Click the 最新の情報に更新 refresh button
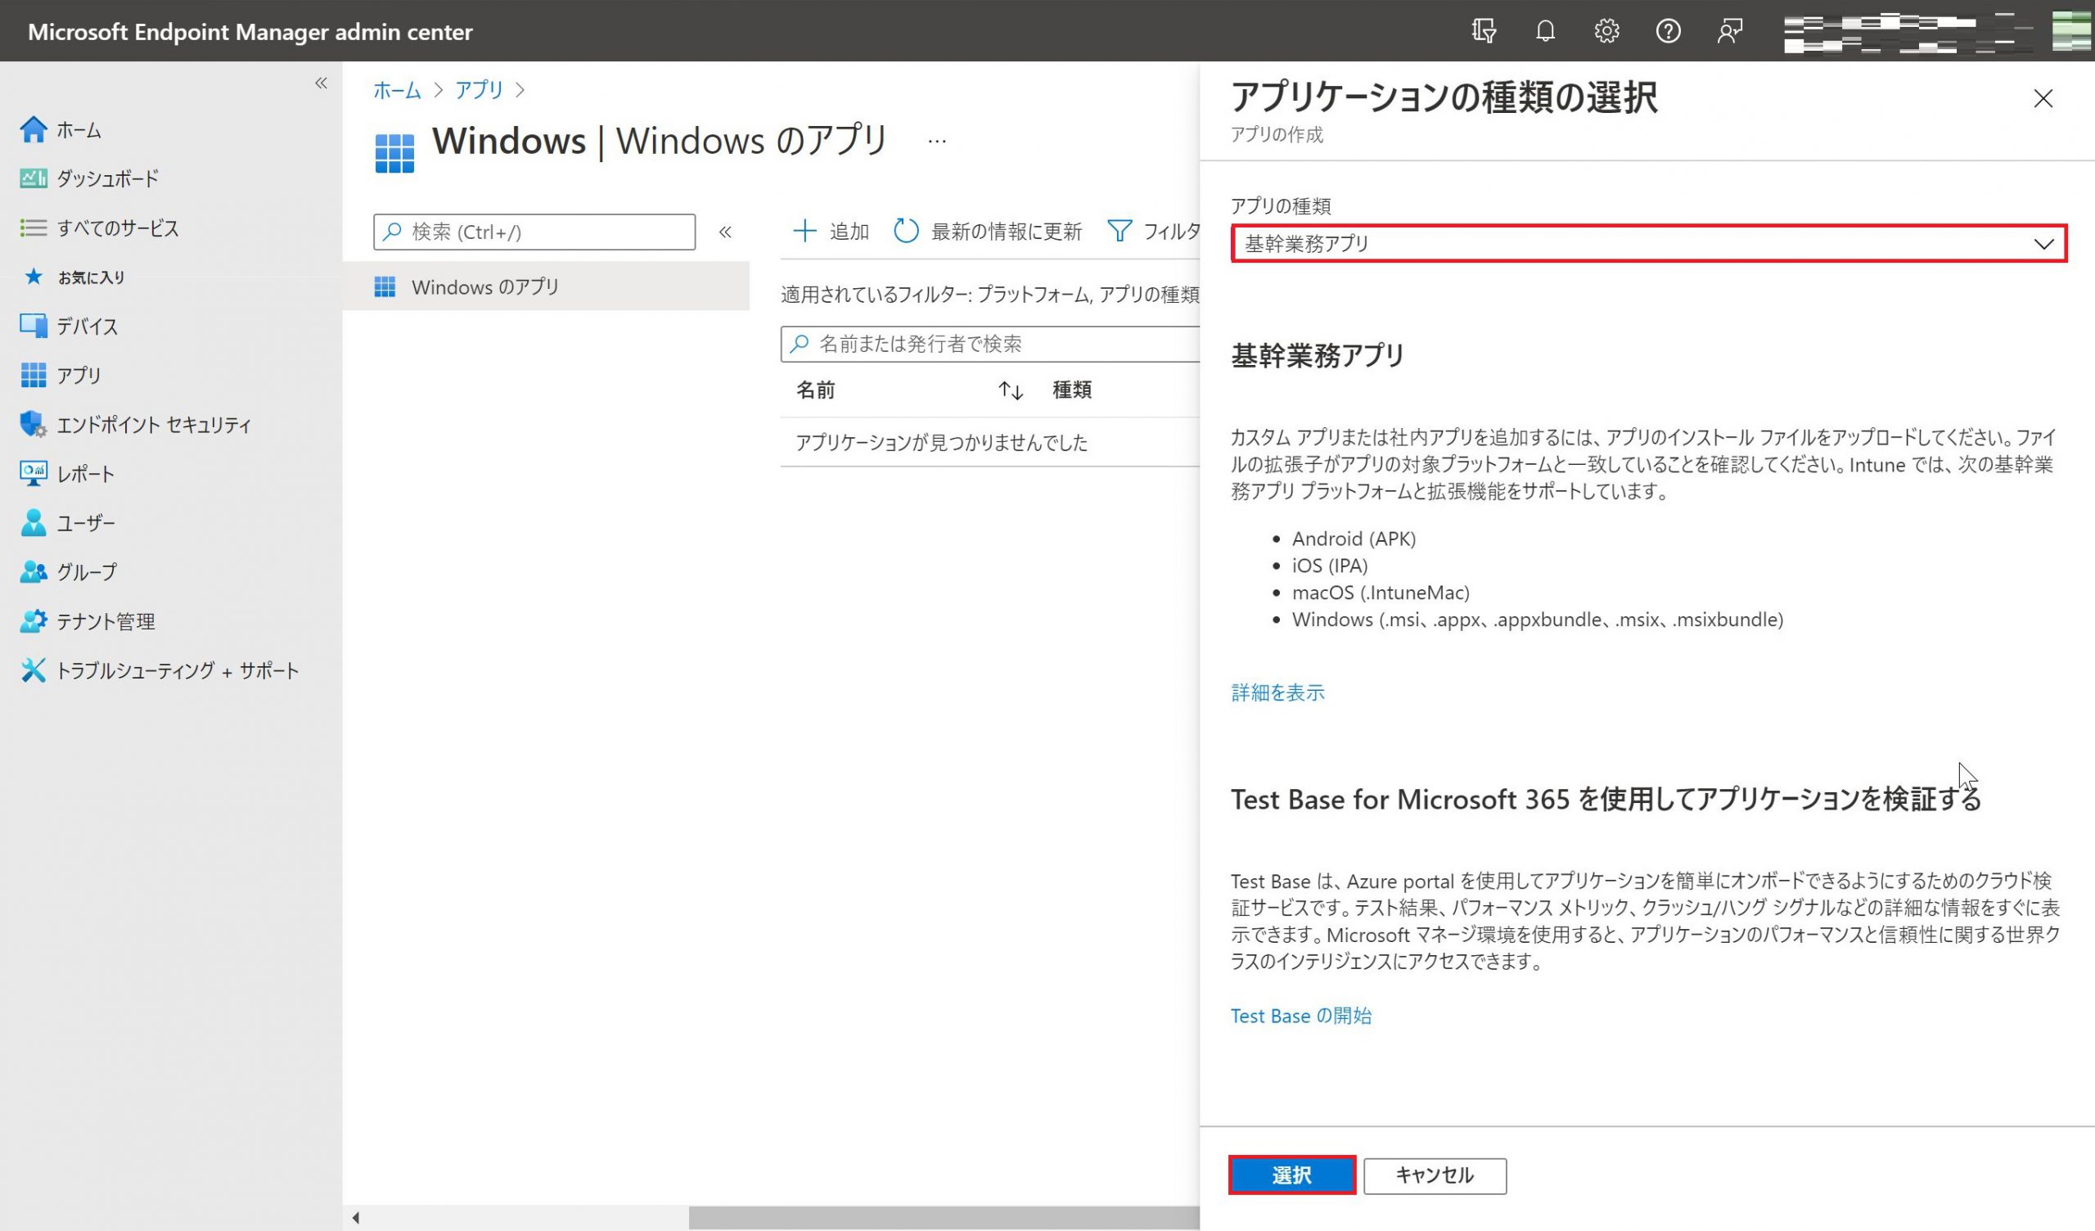The image size is (2095, 1231). tap(988, 232)
